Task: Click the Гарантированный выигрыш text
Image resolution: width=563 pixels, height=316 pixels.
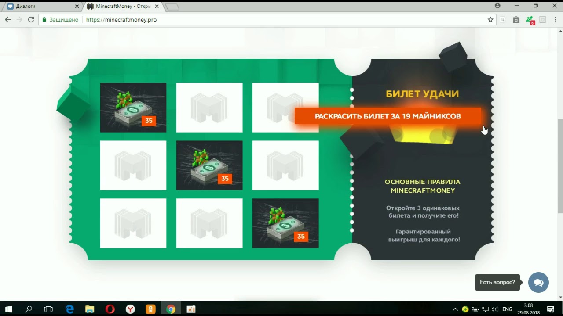Action: coord(424,235)
